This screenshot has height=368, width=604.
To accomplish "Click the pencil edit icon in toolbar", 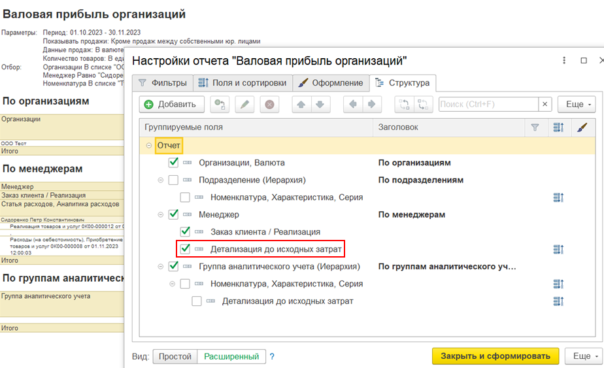I will pos(244,104).
